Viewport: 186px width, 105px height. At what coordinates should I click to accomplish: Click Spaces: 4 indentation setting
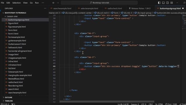pyautogui.click(x=135, y=104)
